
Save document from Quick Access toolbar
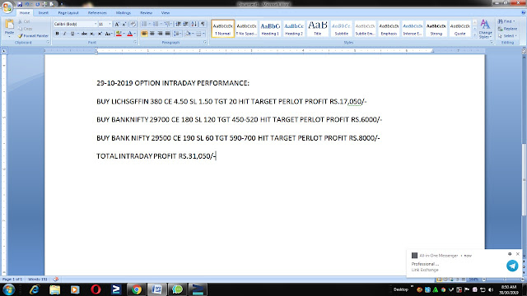[x=20, y=4]
